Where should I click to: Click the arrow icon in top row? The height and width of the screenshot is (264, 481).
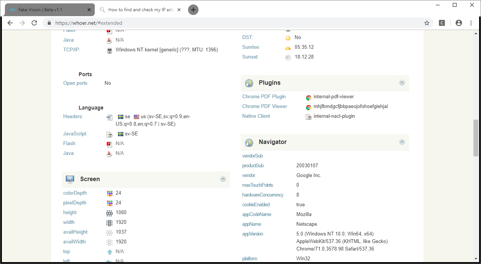109,252
